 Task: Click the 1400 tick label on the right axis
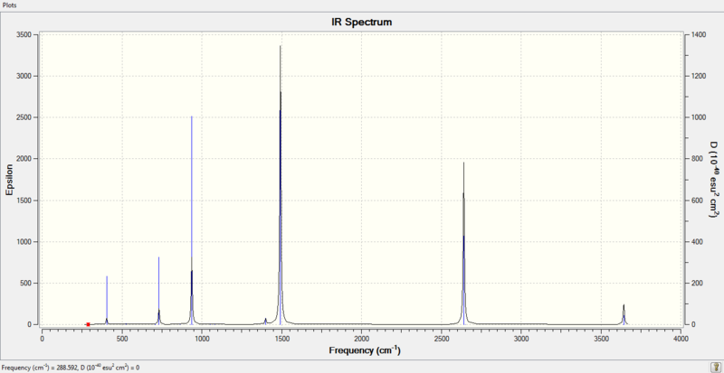point(699,35)
